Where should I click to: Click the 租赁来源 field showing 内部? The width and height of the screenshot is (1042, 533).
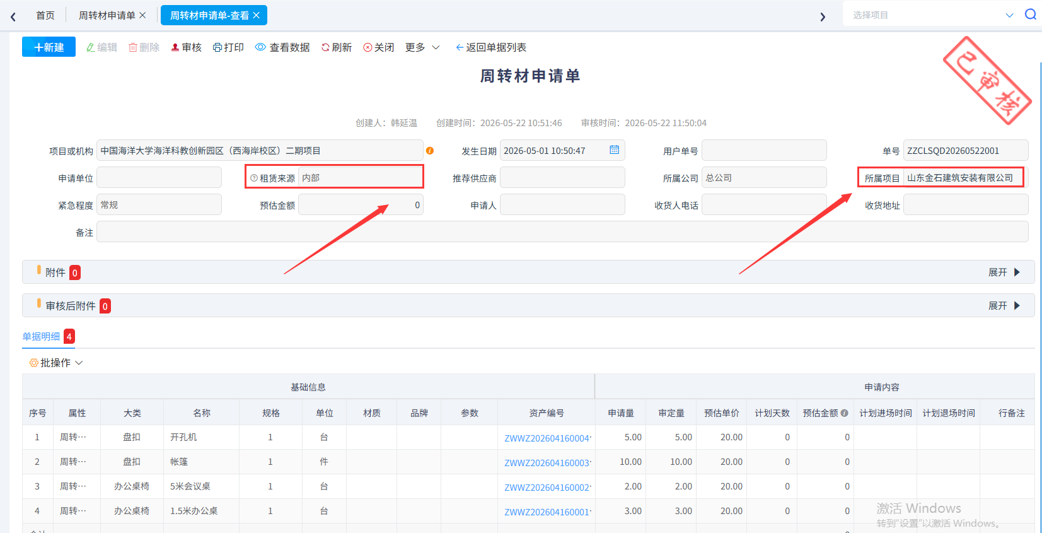coord(361,178)
